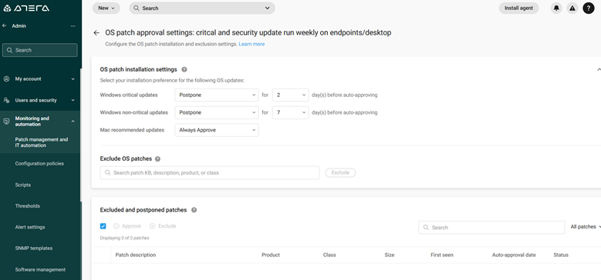Open the critical updates days dropdown showing 2

pos(291,95)
